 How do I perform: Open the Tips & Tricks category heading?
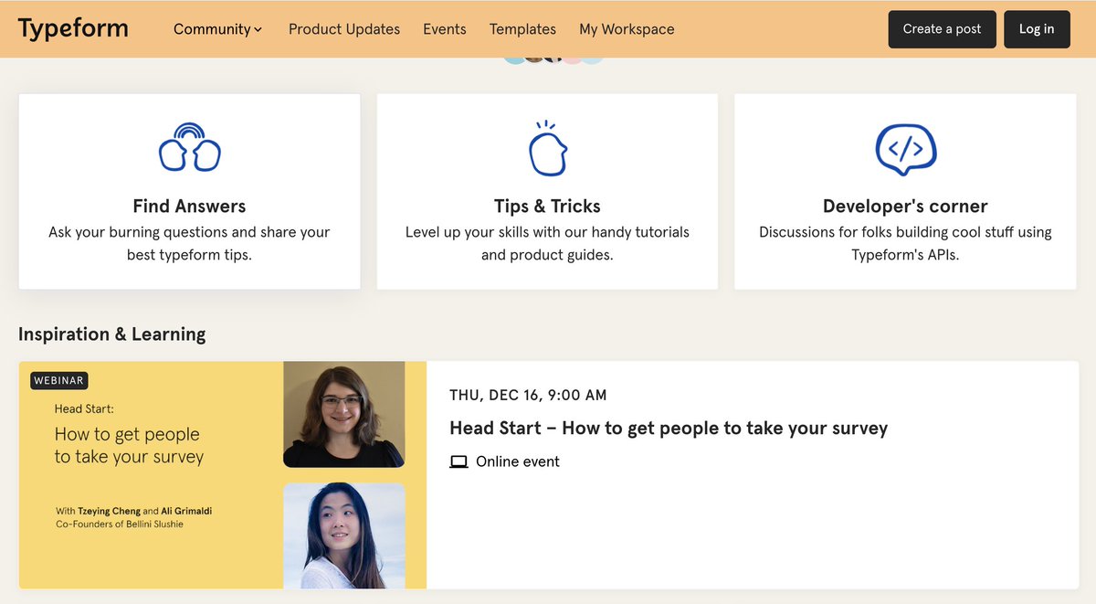(x=547, y=207)
